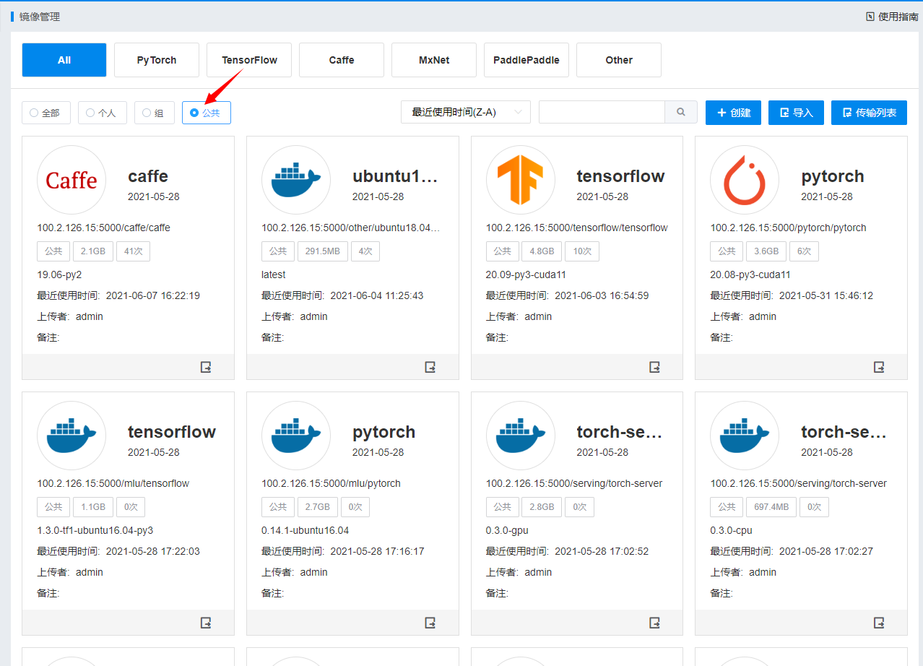Select the 组 radio filter
The image size is (923, 666).
click(154, 113)
